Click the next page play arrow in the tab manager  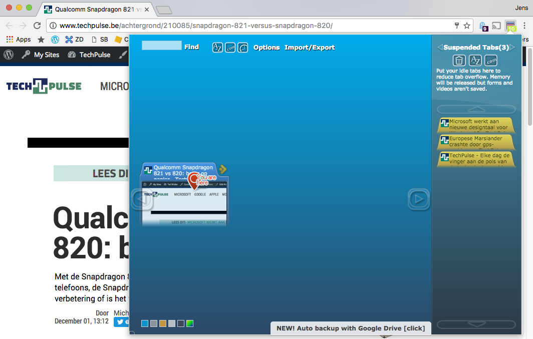(419, 199)
